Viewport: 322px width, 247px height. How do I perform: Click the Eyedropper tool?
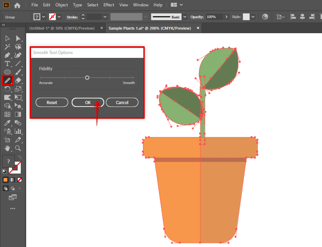[x=7, y=123]
